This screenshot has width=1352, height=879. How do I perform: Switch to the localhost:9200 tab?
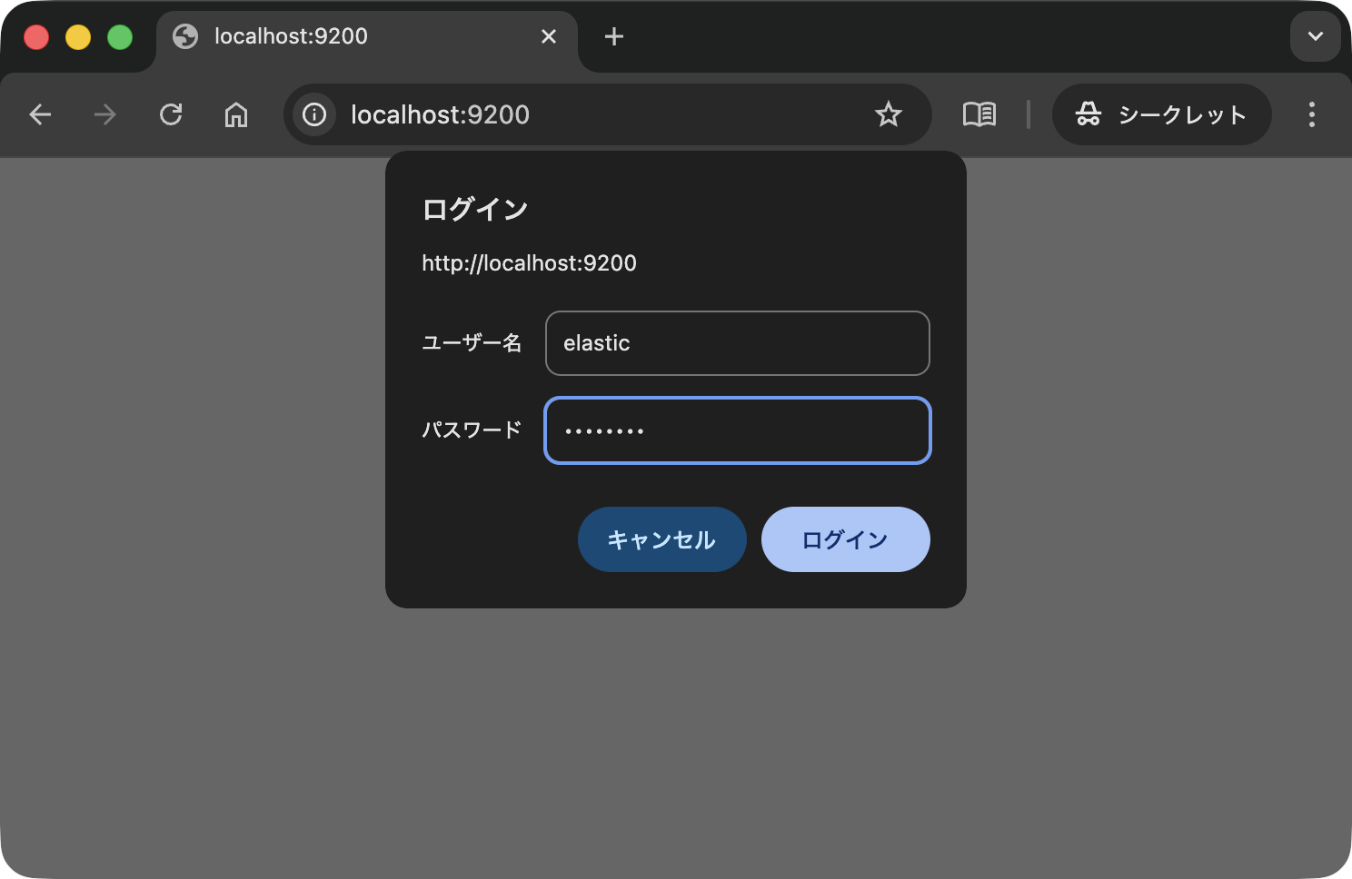pyautogui.click(x=354, y=36)
